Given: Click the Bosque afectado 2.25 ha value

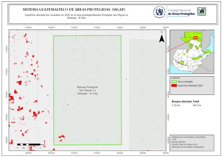Looking at the screenshot, I should tap(176, 106).
